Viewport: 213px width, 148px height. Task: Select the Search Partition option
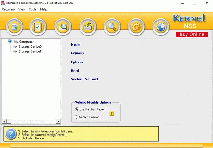click(x=87, y=117)
